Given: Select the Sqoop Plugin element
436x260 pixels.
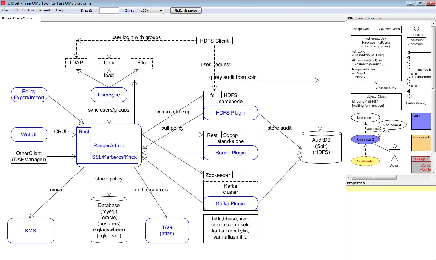Looking at the screenshot, I should click(x=231, y=153).
